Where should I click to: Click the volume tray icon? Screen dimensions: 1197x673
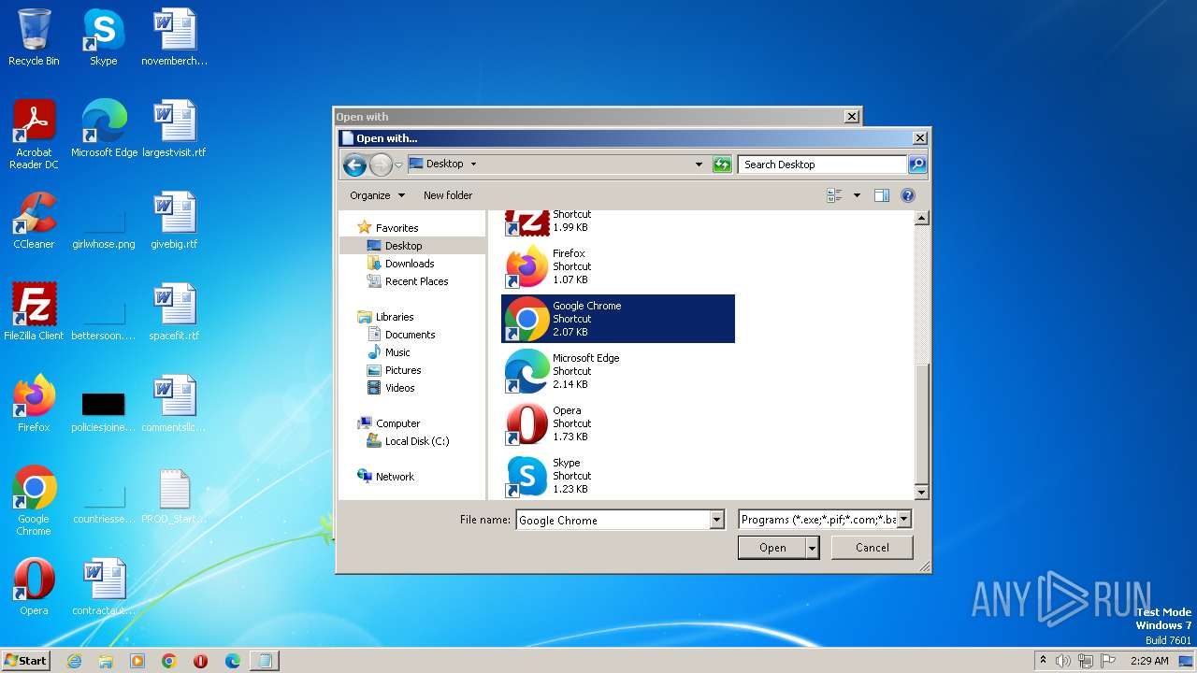1063,661
